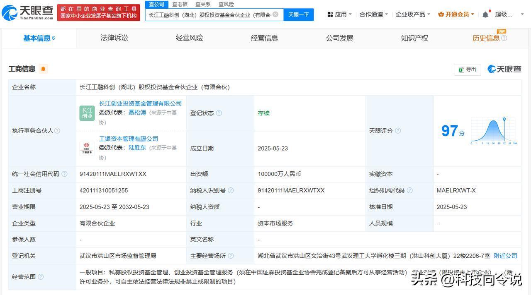The height and width of the screenshot is (295, 531).
Task: Select the 基本信息 tab
Action: coord(39,38)
